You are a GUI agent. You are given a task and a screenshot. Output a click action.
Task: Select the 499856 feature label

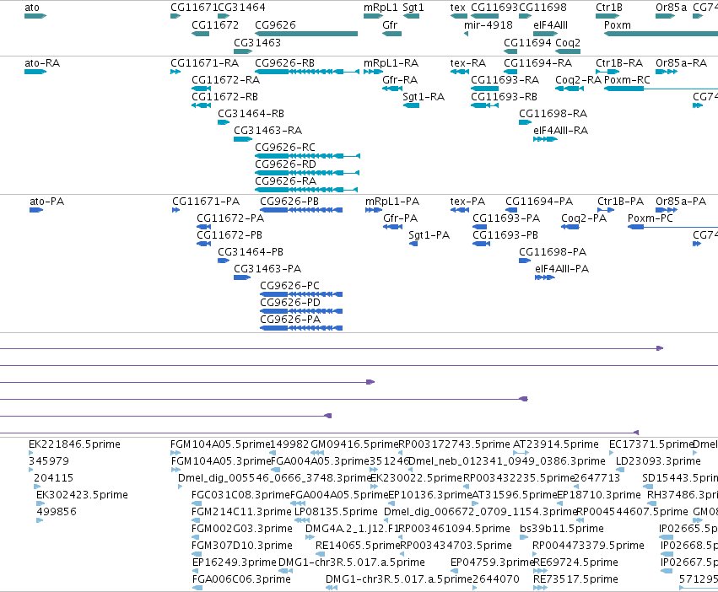(x=56, y=511)
